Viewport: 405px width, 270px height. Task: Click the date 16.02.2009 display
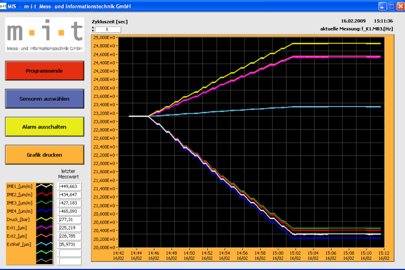click(354, 21)
